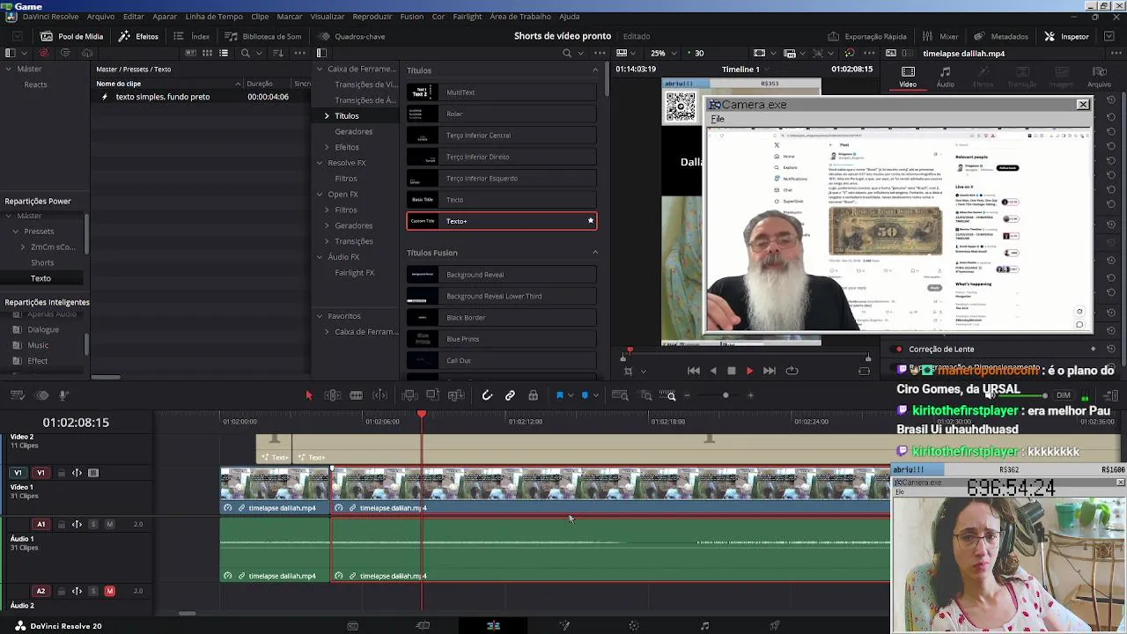Open Biblioteca de Som panel
The height and width of the screenshot is (634, 1127).
tap(263, 36)
